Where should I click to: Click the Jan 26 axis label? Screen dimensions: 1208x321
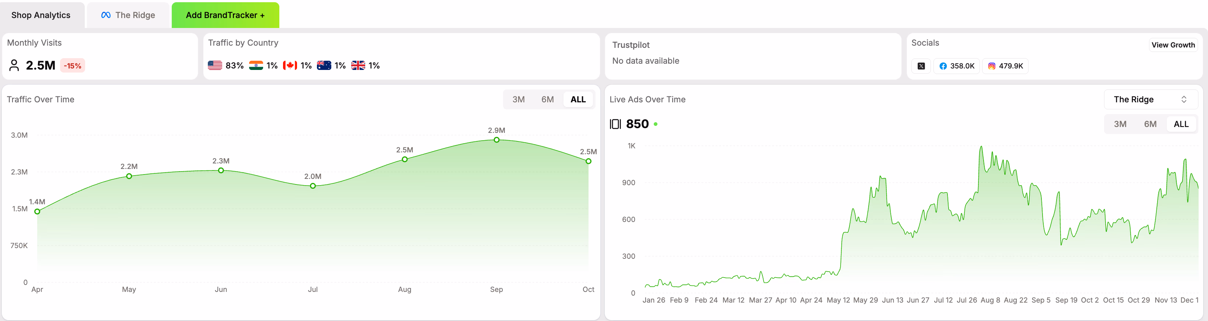coord(654,300)
